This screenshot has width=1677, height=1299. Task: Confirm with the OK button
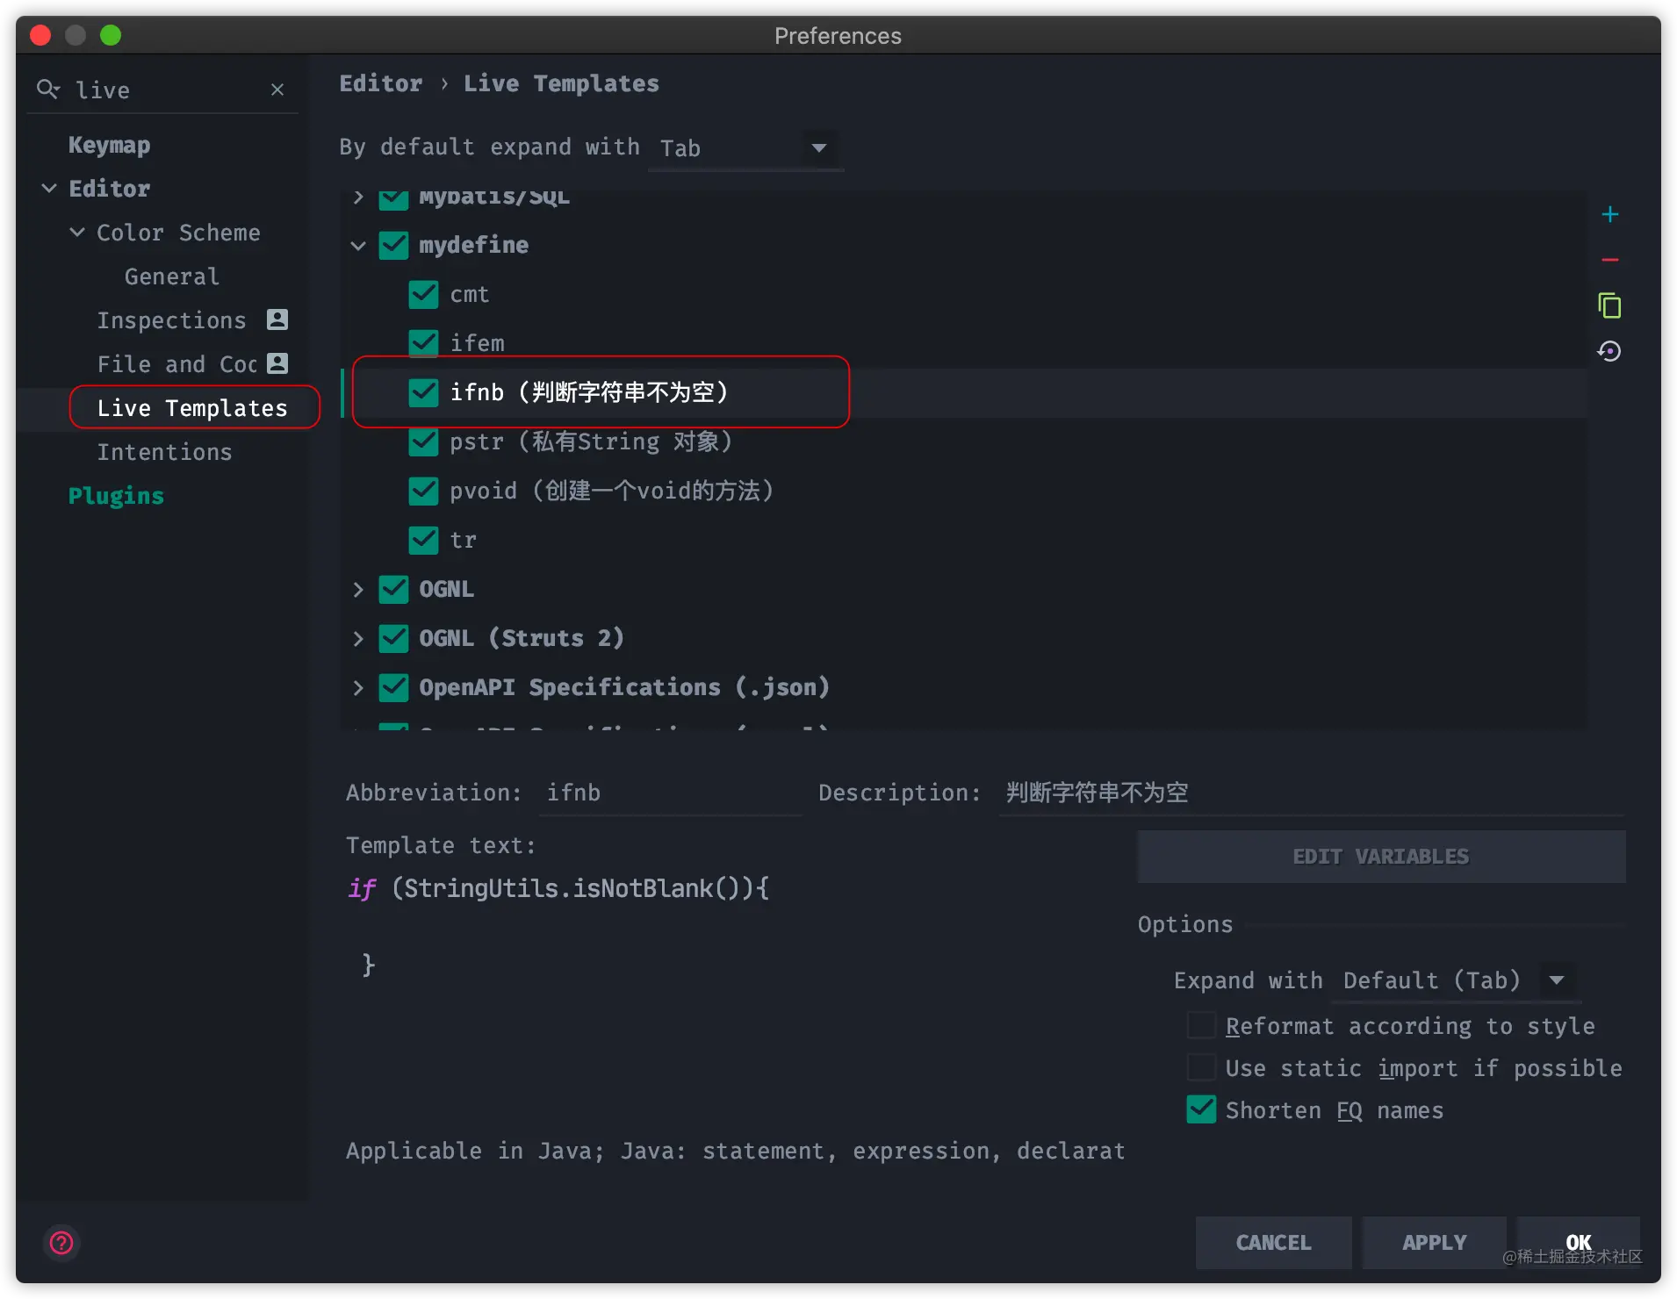coord(1579,1243)
